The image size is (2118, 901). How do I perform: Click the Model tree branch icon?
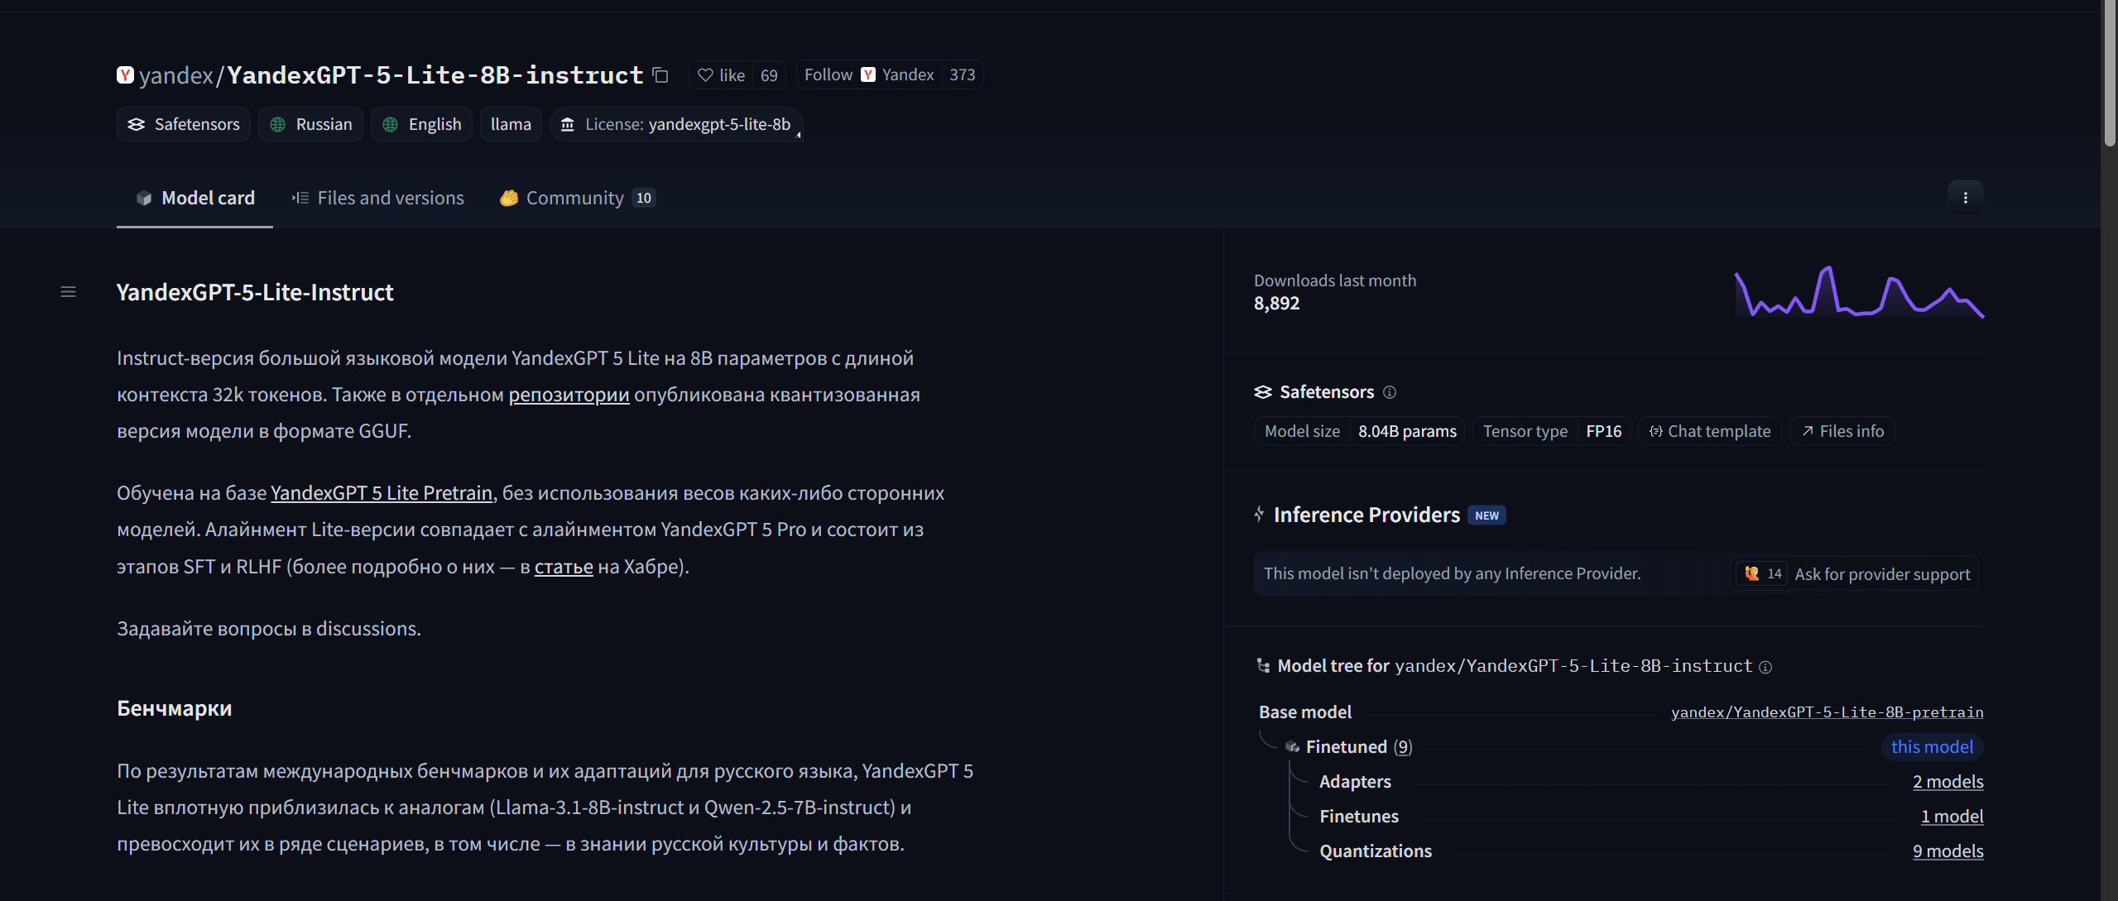1263,665
